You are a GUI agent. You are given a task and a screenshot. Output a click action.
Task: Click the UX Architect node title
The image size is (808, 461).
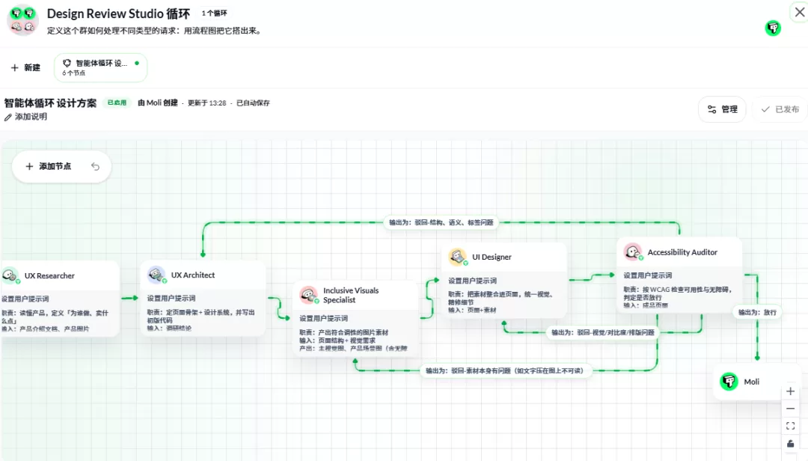tap(193, 275)
